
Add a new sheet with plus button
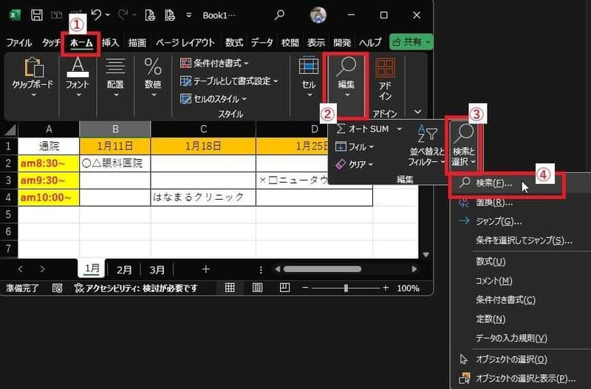[x=205, y=269]
